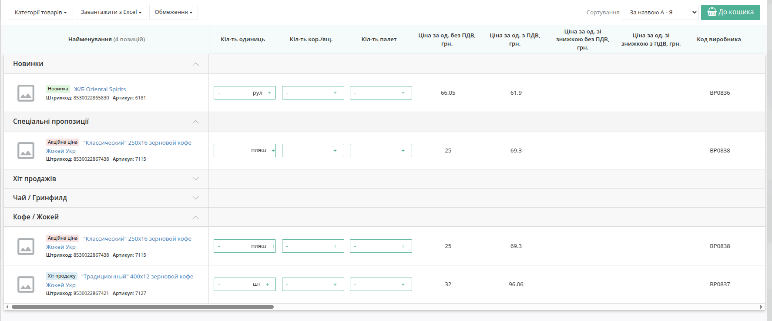
Task: Increase boxes quantity for Традиционный 400x12
Action: coord(335,285)
